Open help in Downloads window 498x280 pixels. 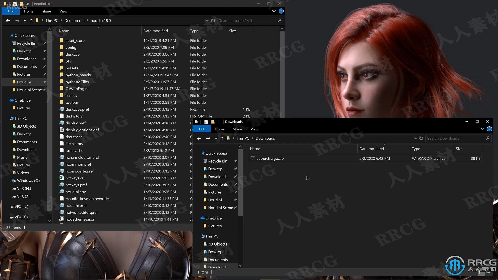point(489,129)
